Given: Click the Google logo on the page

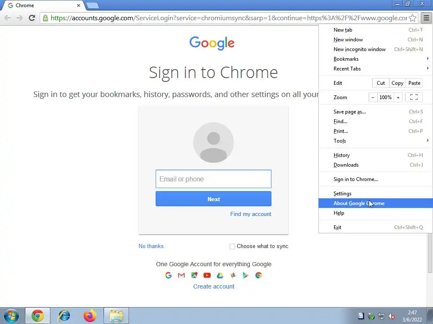Looking at the screenshot, I should [212, 43].
